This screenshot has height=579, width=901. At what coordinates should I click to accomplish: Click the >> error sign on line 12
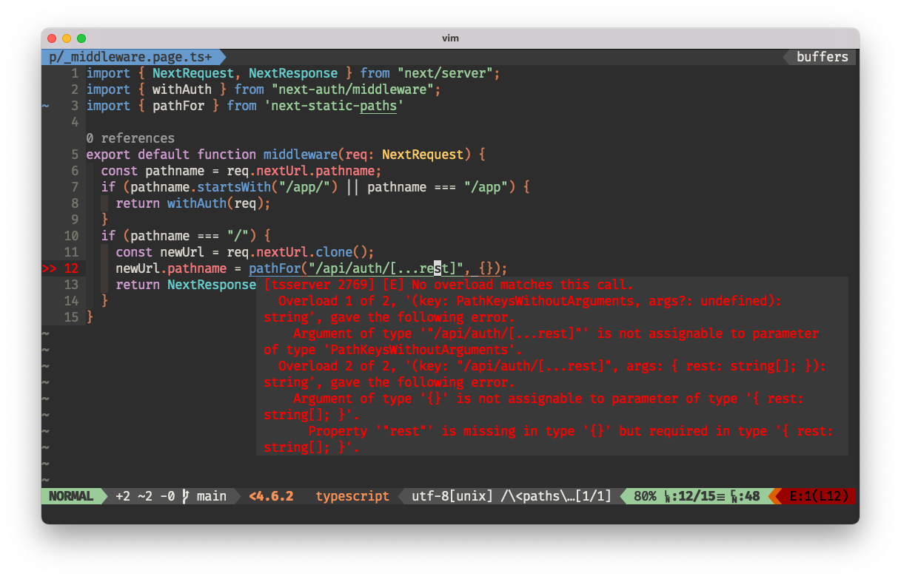(x=49, y=268)
